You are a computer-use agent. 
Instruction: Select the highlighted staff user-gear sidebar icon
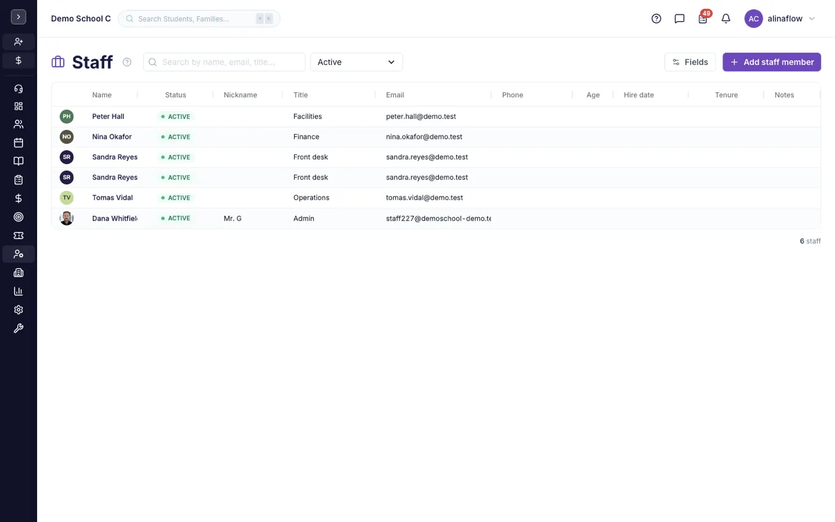pos(18,254)
